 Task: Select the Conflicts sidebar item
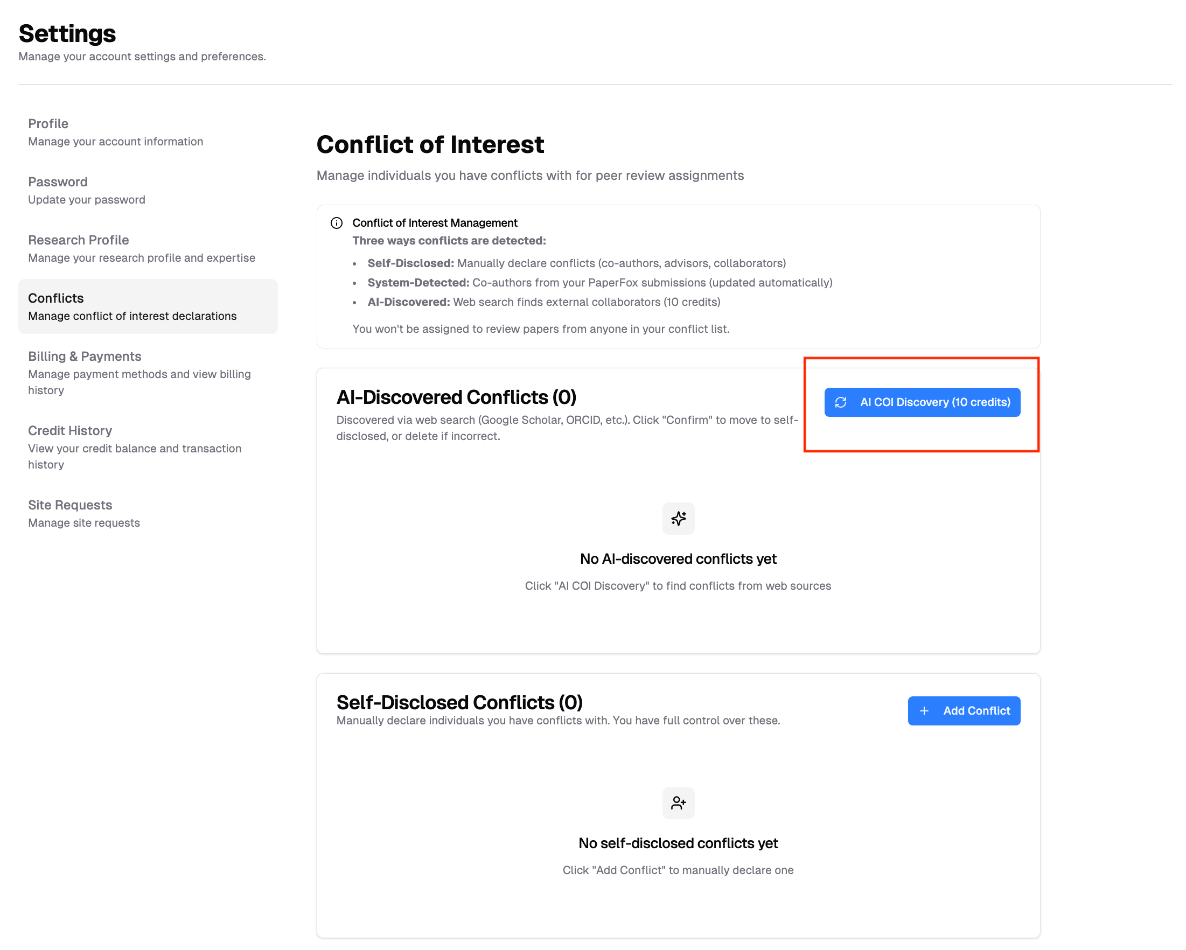click(55, 298)
